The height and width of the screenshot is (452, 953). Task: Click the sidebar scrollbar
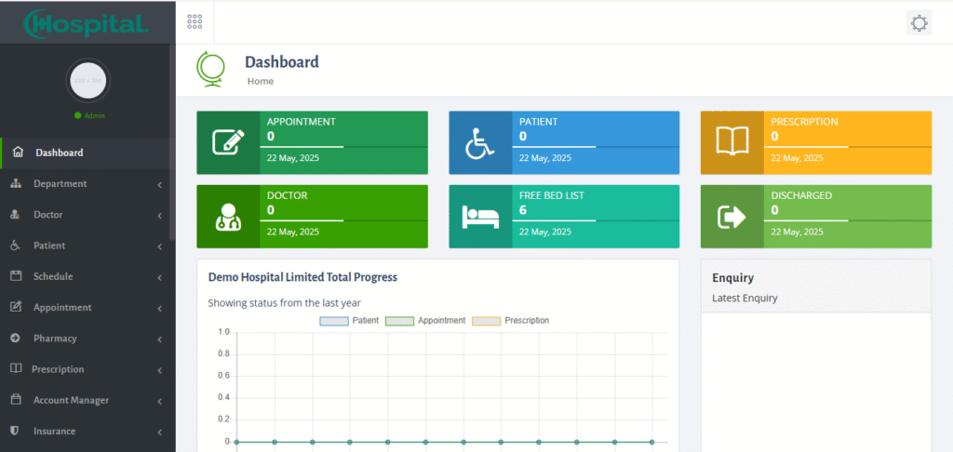[x=172, y=186]
